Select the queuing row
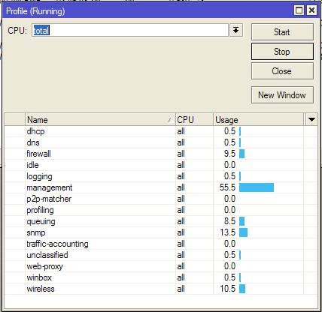 (x=161, y=221)
